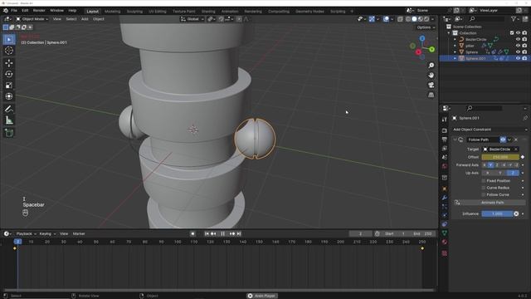Select the Rotate tool
This screenshot has height=299, width=531.
coord(9,74)
